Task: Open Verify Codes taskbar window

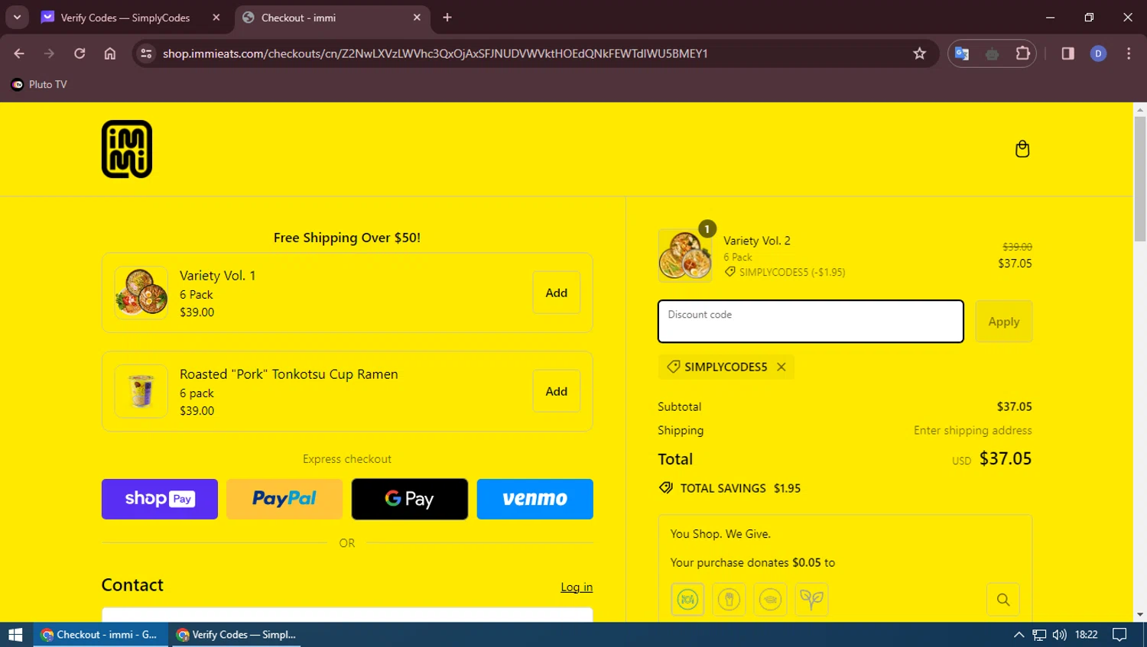Action: 236,635
